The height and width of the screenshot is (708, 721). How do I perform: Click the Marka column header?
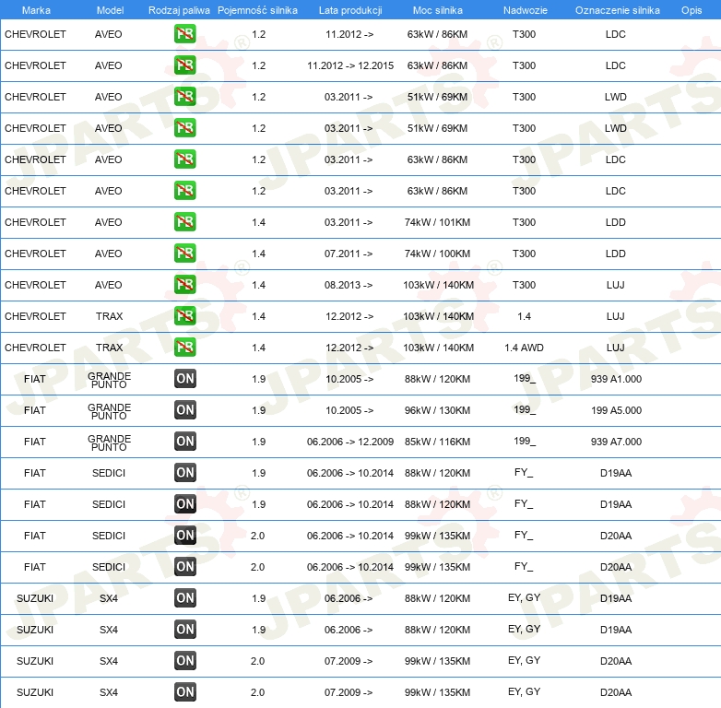click(35, 10)
